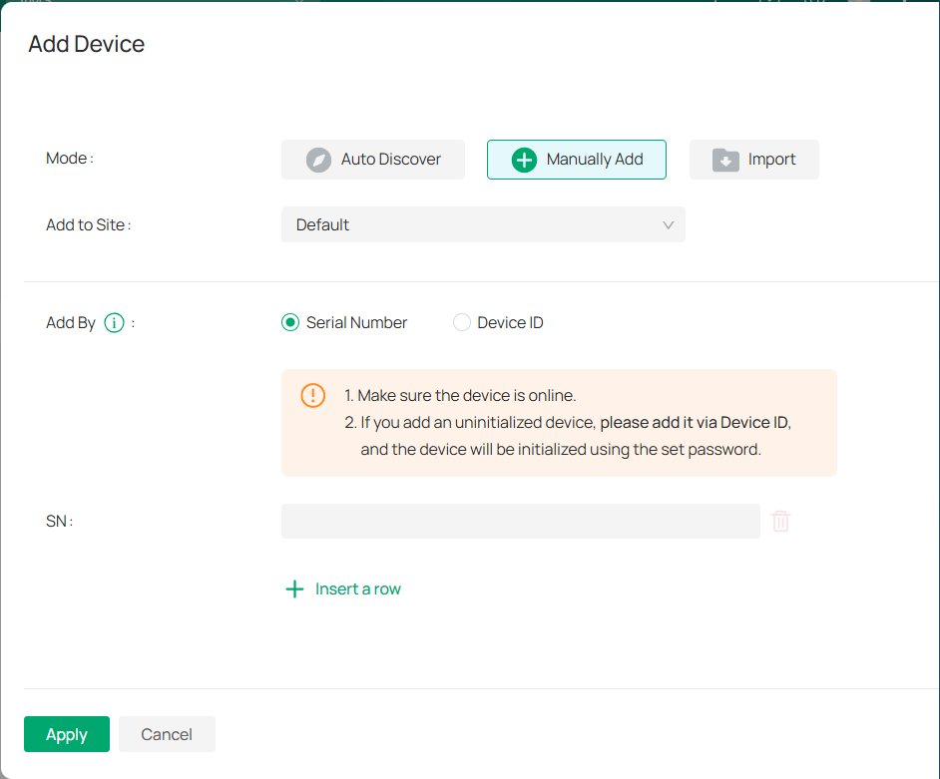The height and width of the screenshot is (779, 940).
Task: Apply the new device settings
Action: [66, 734]
